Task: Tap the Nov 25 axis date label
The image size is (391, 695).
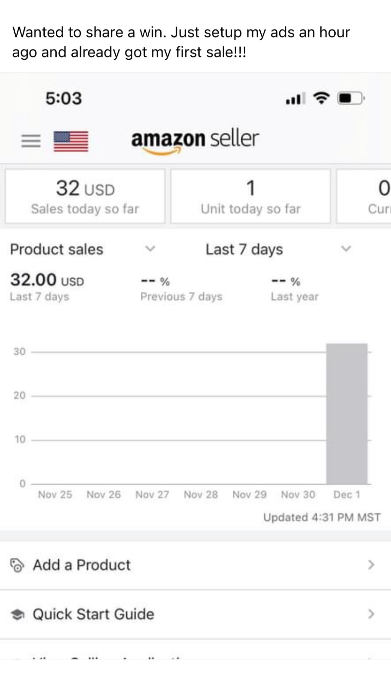Action: coord(55,494)
